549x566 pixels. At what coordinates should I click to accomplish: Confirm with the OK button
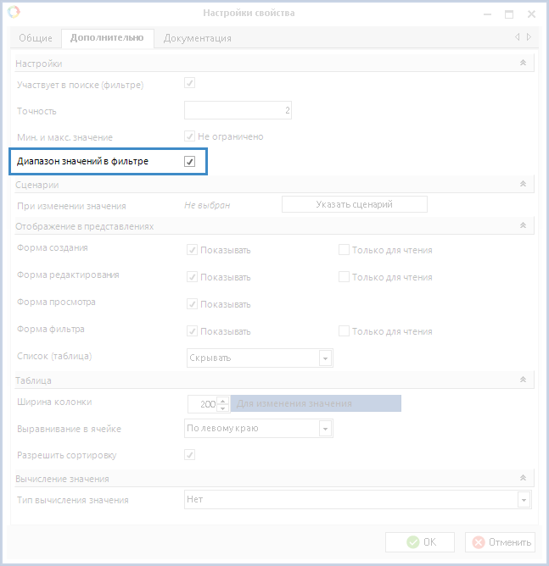(420, 542)
